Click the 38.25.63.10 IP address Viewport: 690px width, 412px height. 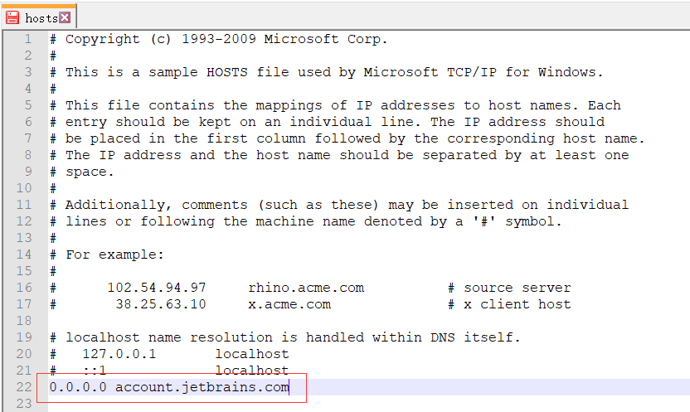coord(161,304)
